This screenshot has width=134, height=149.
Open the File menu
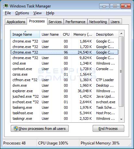pos(8,13)
